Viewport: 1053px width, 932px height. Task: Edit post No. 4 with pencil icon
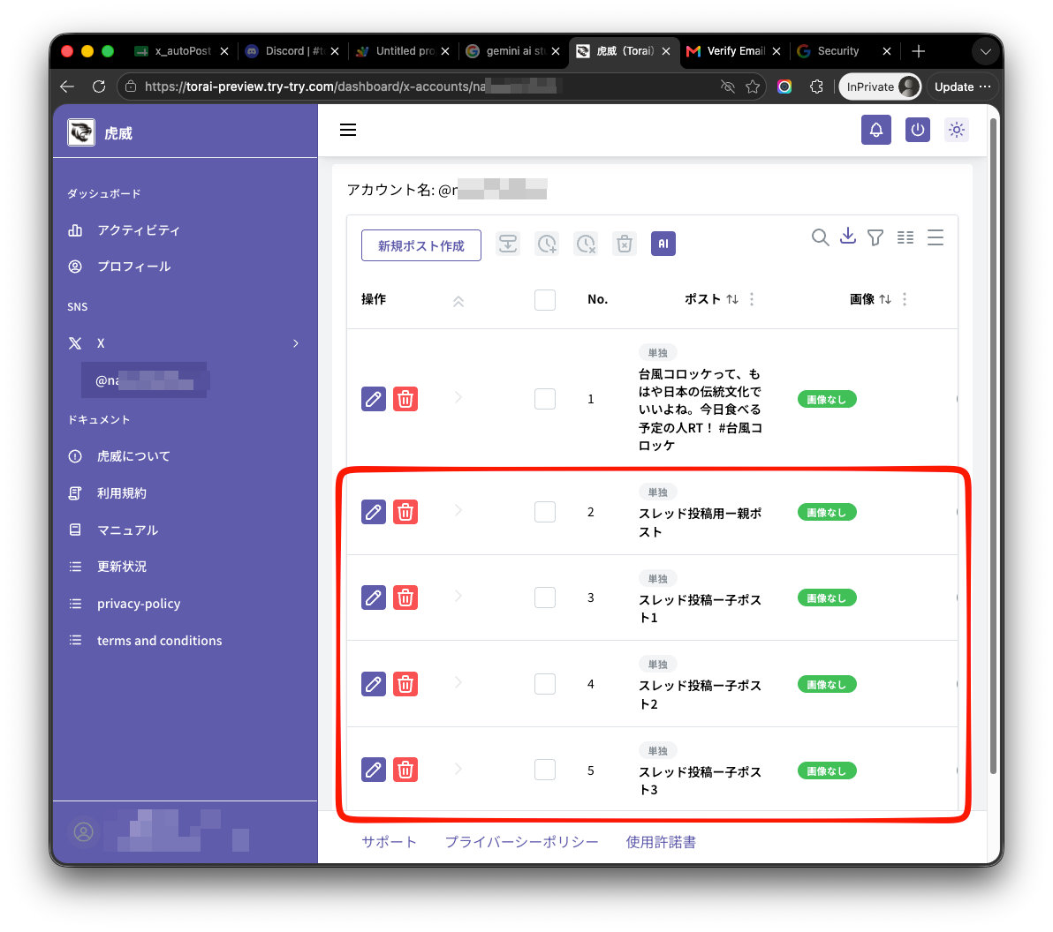click(x=374, y=684)
